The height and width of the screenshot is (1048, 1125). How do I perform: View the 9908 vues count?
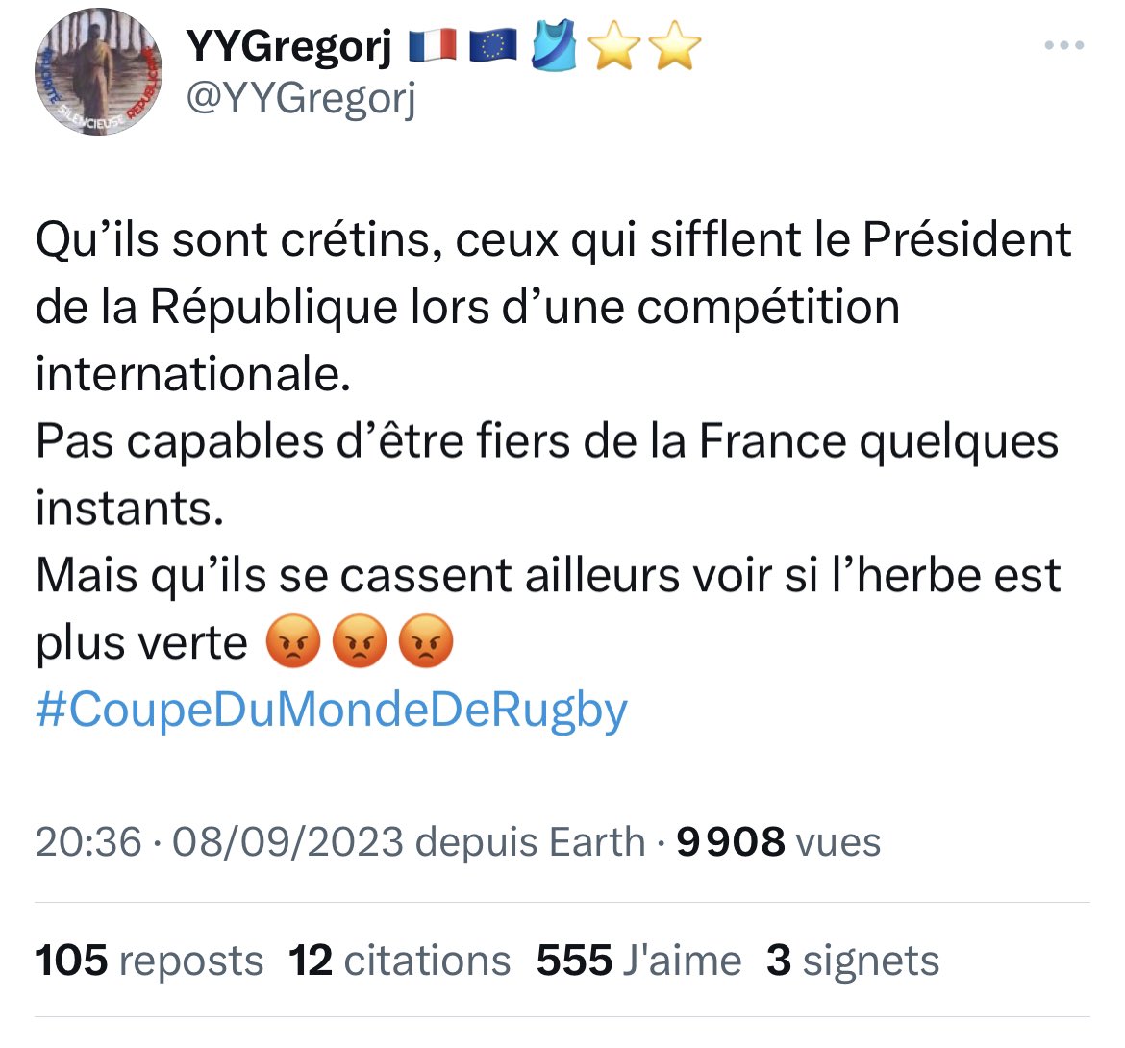tap(778, 841)
